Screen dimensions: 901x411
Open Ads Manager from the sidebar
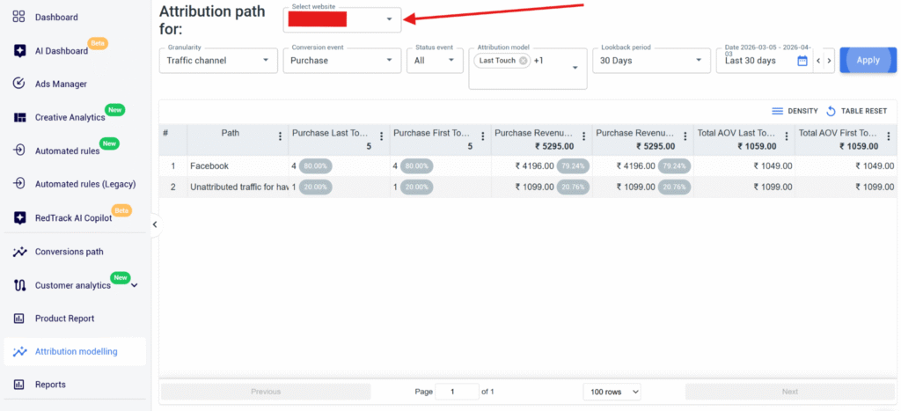pyautogui.click(x=61, y=84)
